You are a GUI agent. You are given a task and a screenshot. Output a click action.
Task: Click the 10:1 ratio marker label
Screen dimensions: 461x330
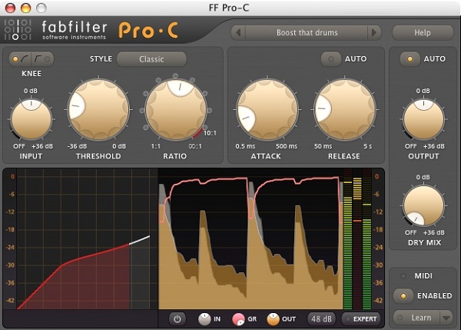tap(210, 133)
